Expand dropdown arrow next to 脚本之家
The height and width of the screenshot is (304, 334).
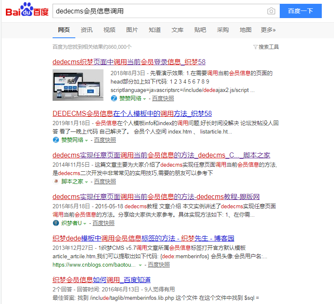tap(86, 182)
